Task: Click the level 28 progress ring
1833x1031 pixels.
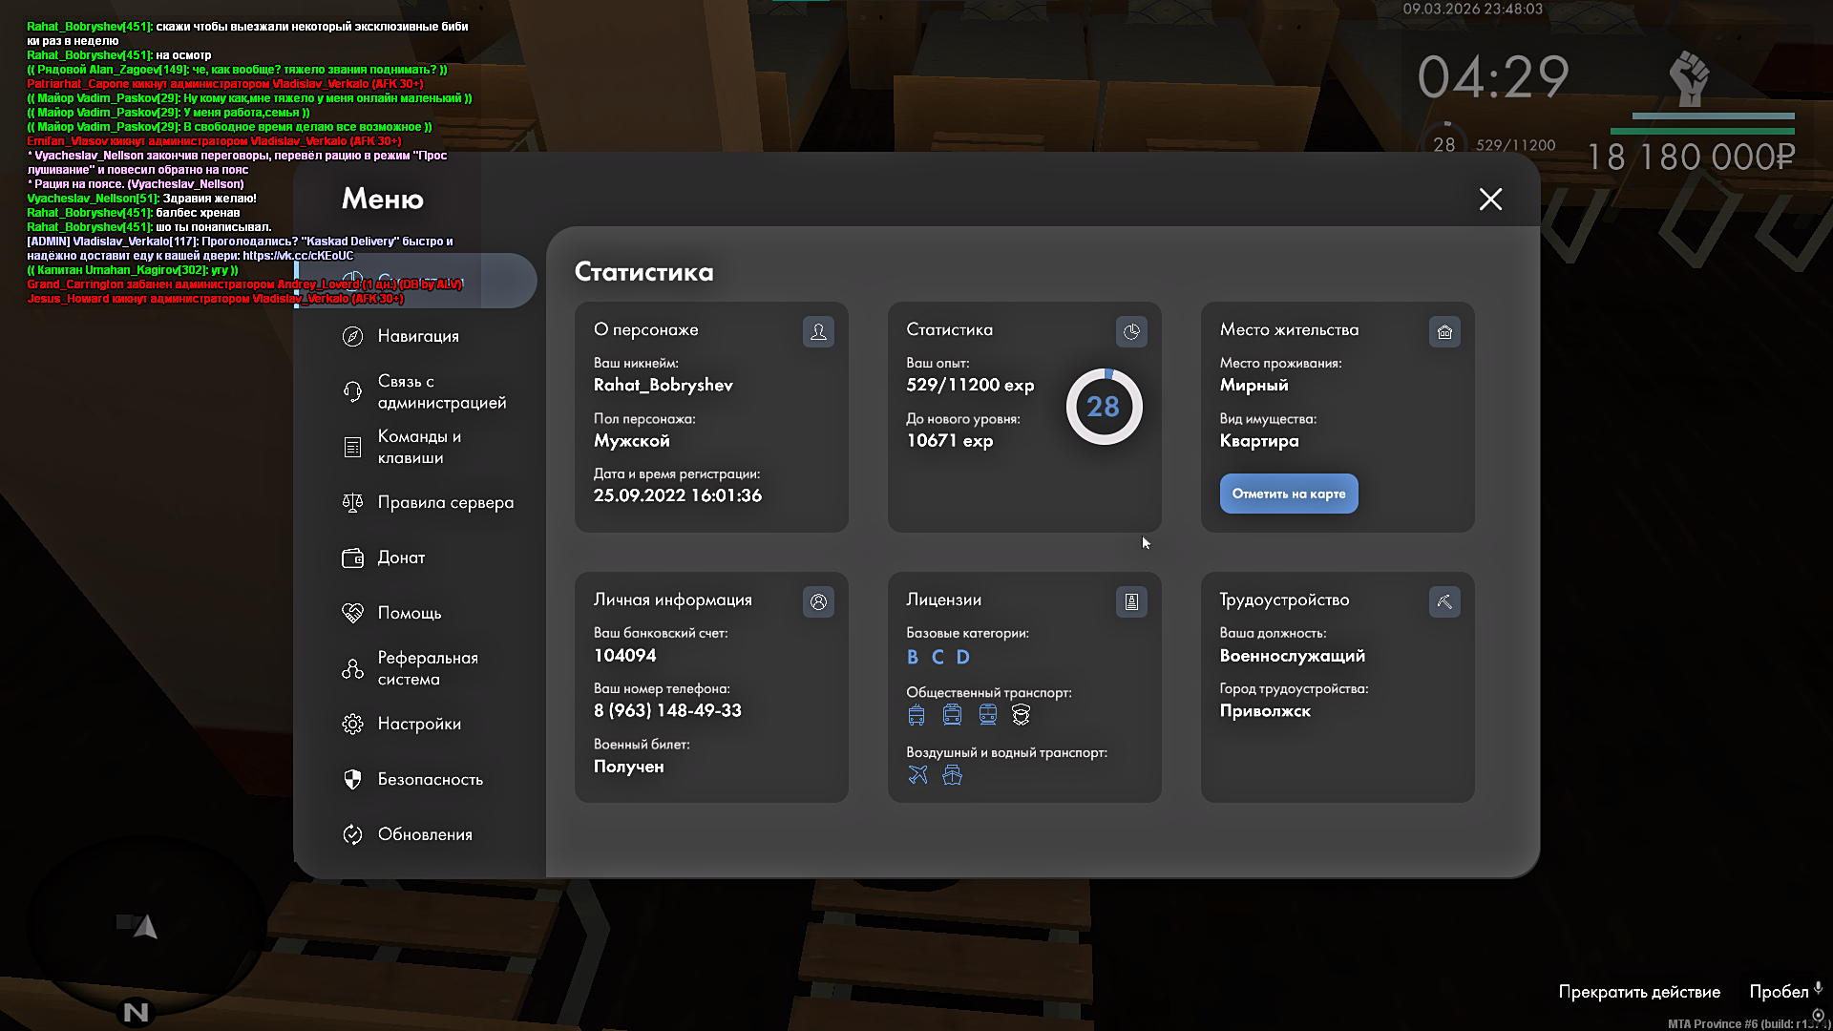Action: [x=1104, y=407]
